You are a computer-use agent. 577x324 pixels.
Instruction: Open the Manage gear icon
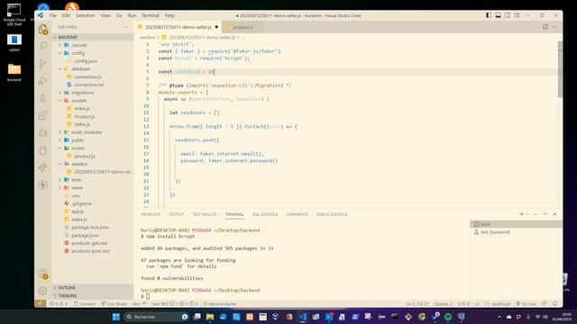[43, 291]
